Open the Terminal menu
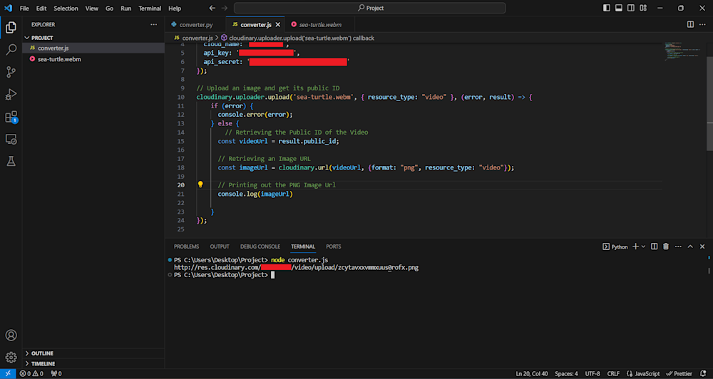Screen dimensions: 713x379 [x=150, y=8]
